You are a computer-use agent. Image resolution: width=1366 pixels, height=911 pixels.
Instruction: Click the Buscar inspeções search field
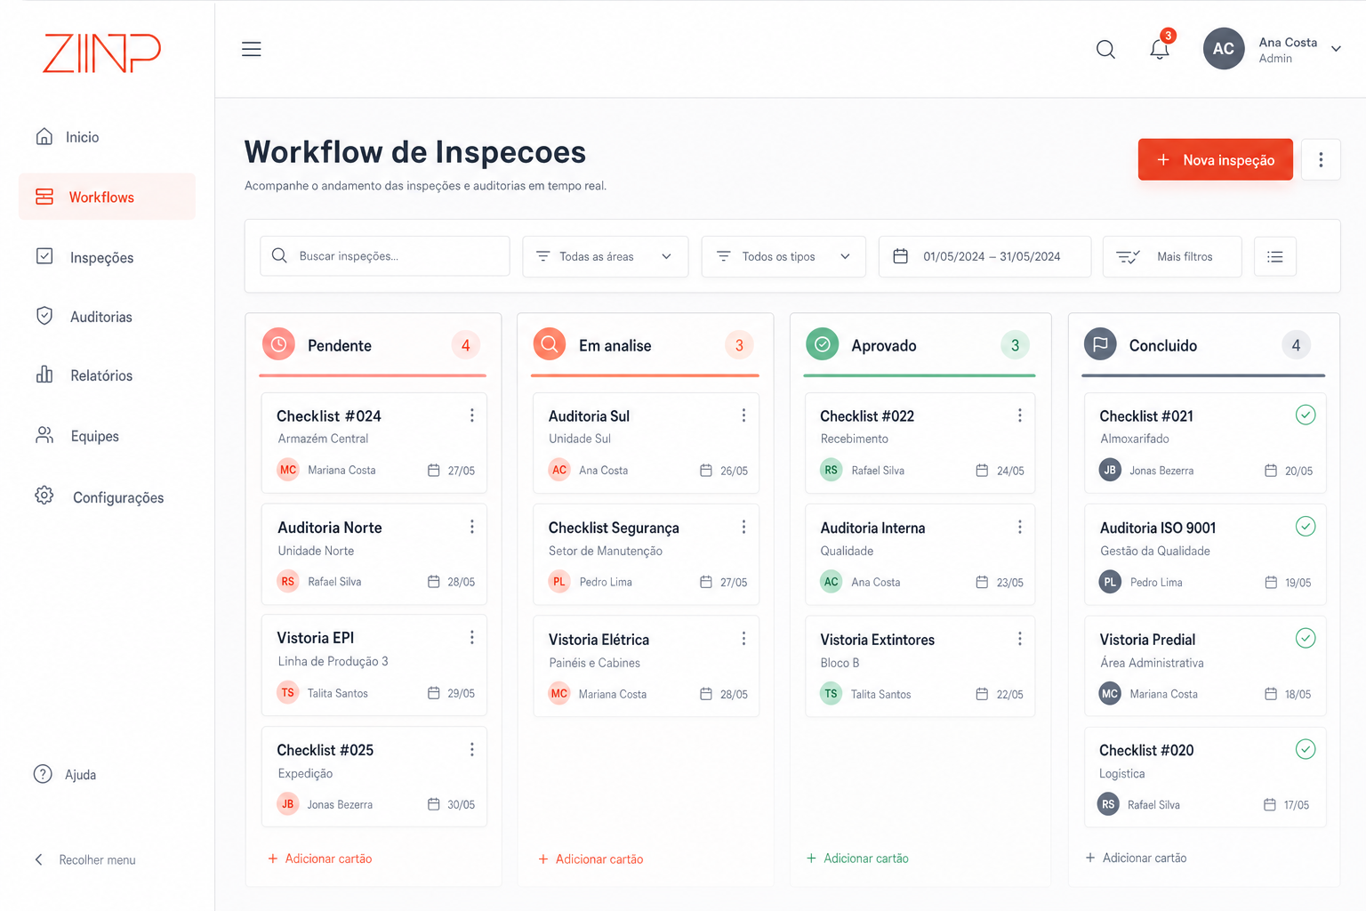[385, 256]
